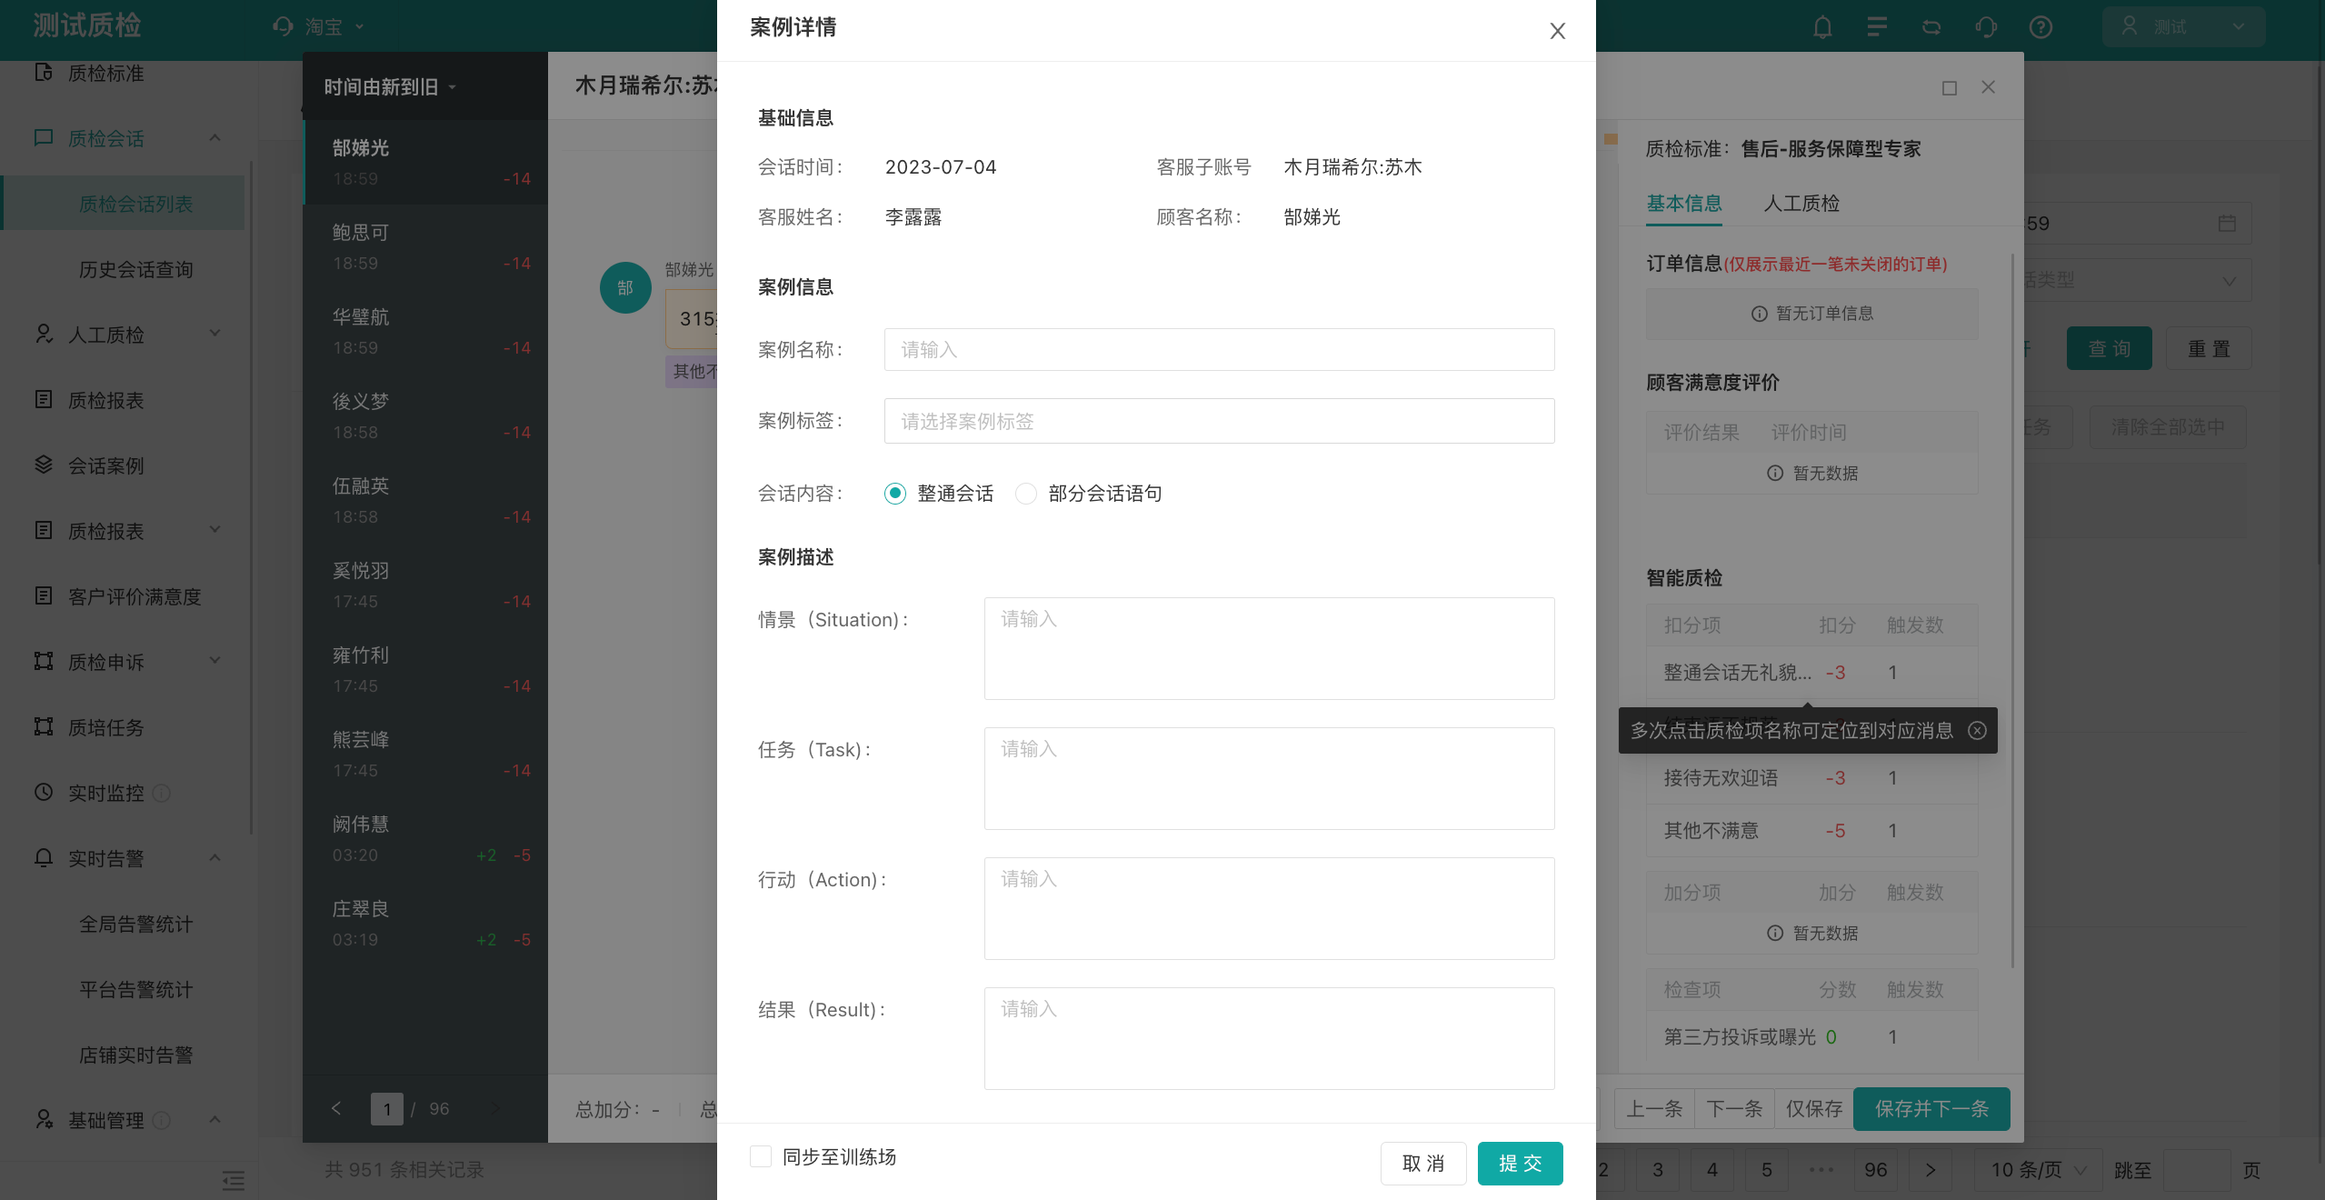Click the 仅保存 button
2325x1200 pixels.
point(1814,1109)
